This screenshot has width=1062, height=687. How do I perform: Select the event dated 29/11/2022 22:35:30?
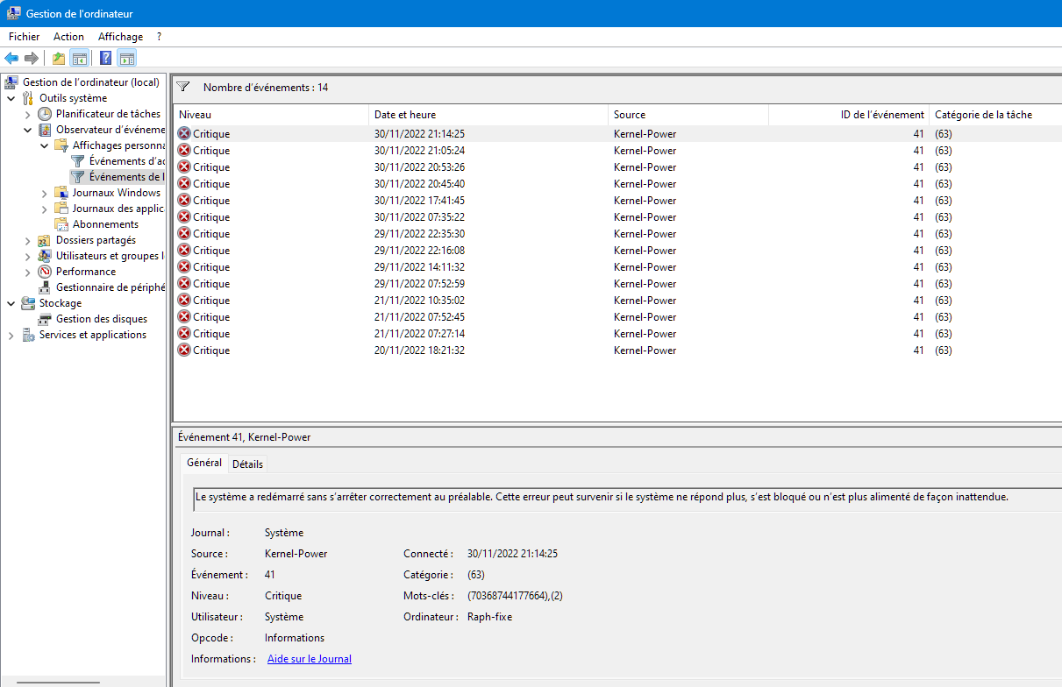point(617,234)
